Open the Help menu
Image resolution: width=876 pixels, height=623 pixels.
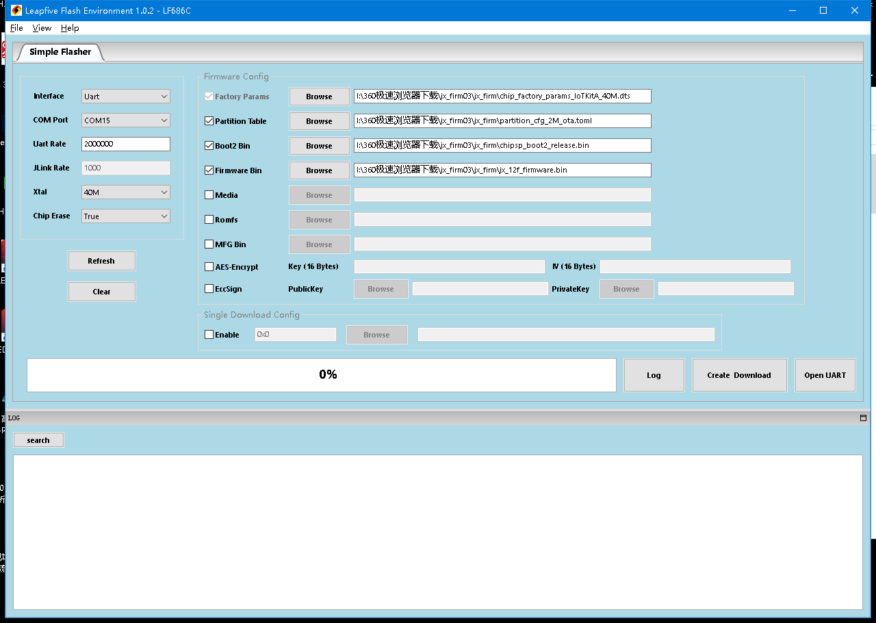pos(70,28)
